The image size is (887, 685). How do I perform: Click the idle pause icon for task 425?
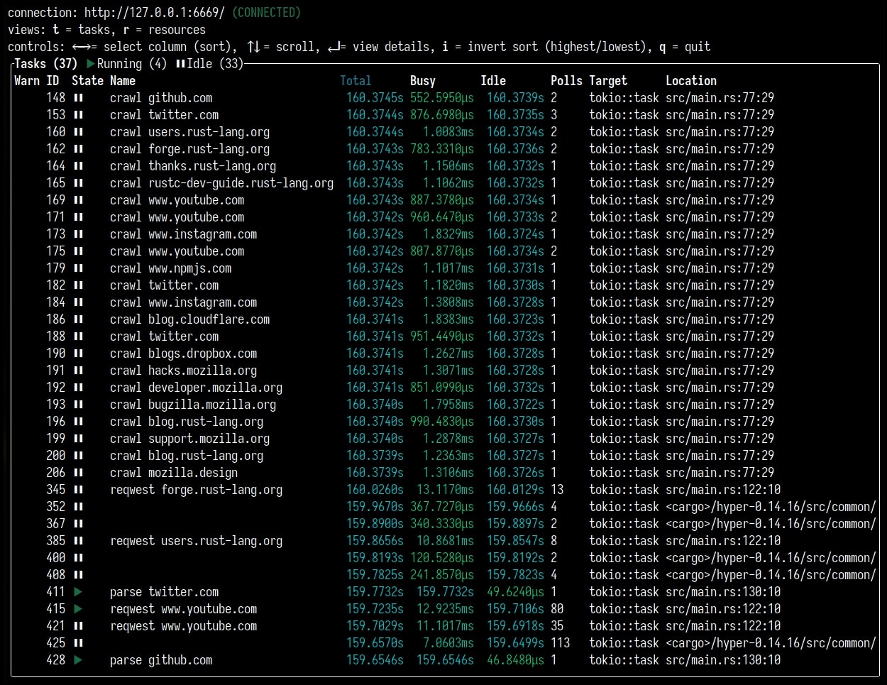(78, 643)
